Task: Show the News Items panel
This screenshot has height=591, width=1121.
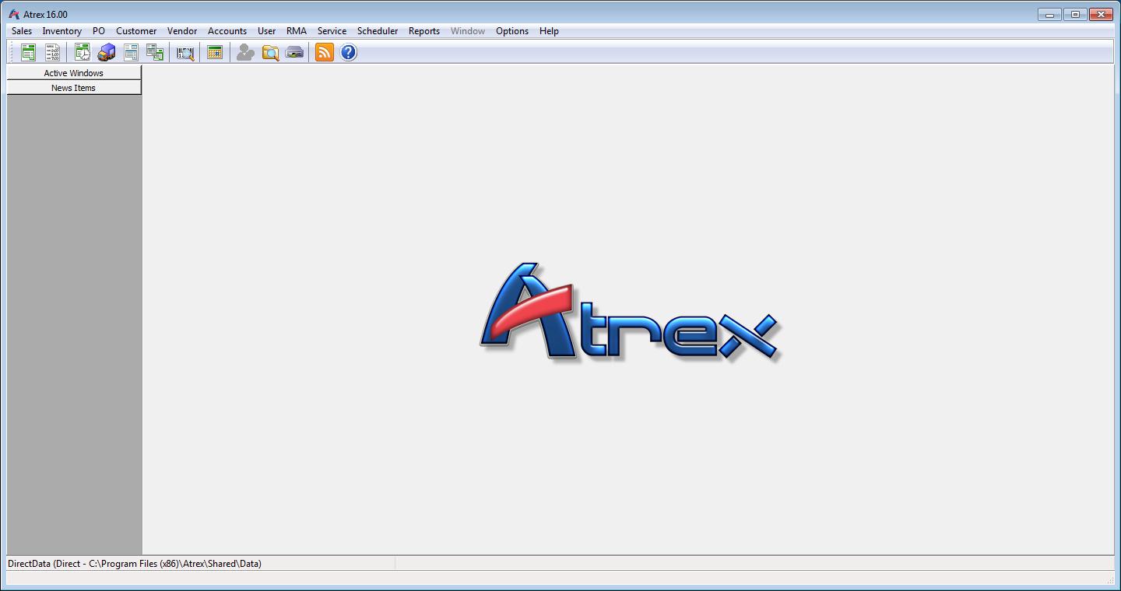Action: pyautogui.click(x=73, y=87)
